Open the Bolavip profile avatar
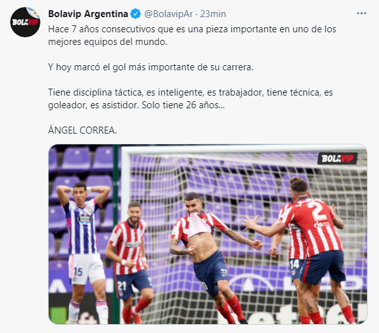Viewport: 379px width, 333px height. click(25, 22)
